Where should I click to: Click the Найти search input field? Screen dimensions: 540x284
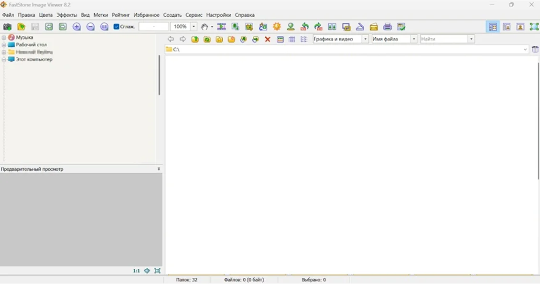tap(444, 39)
